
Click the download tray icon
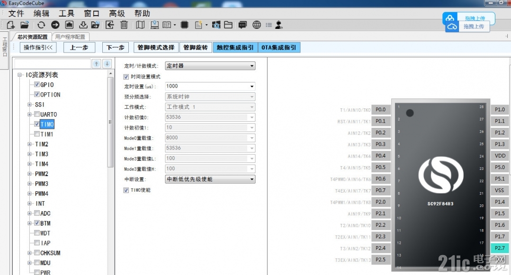click(x=83, y=25)
